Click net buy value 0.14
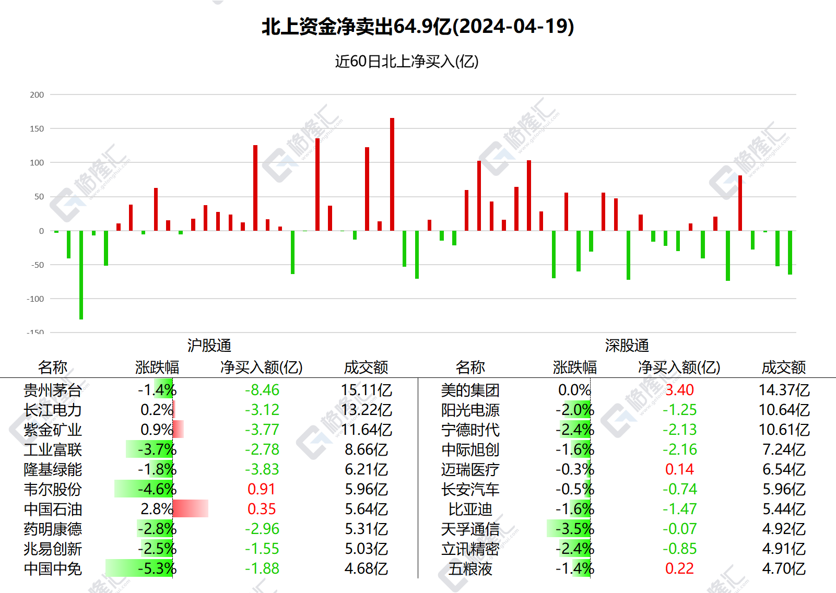Viewport: 836px width, 593px height. (679, 469)
